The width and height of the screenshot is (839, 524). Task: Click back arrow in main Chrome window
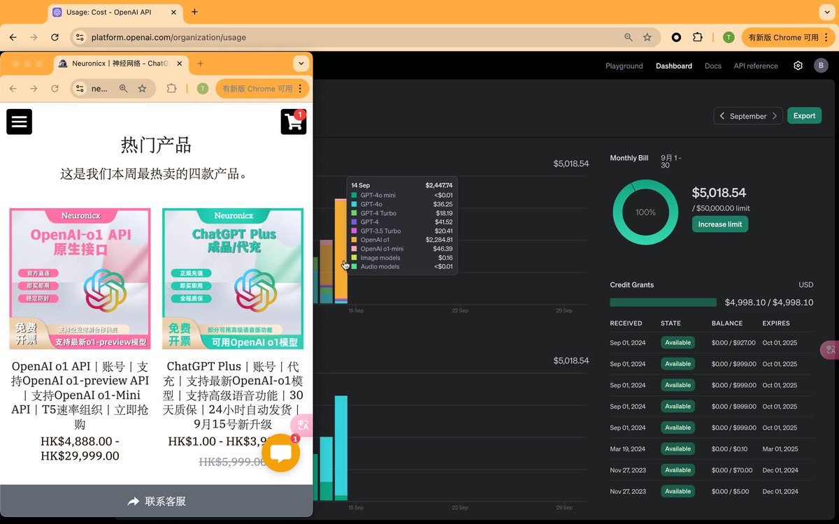click(x=13, y=37)
